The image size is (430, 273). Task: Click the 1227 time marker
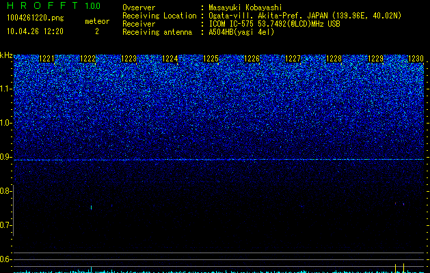pos(293,59)
